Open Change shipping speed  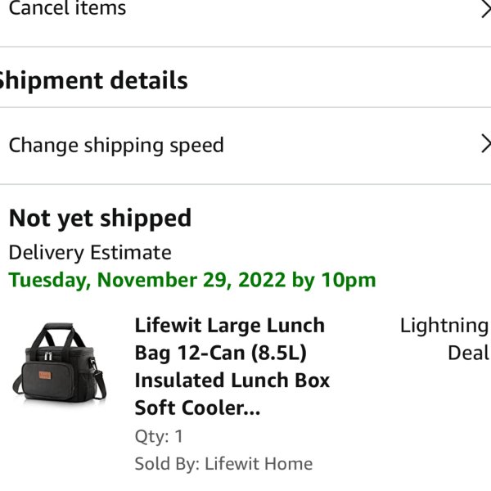pos(245,146)
